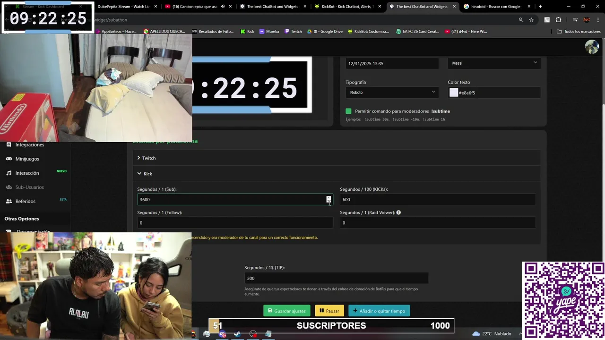
Task: Open the Kick bookmark
Action: (x=247, y=31)
